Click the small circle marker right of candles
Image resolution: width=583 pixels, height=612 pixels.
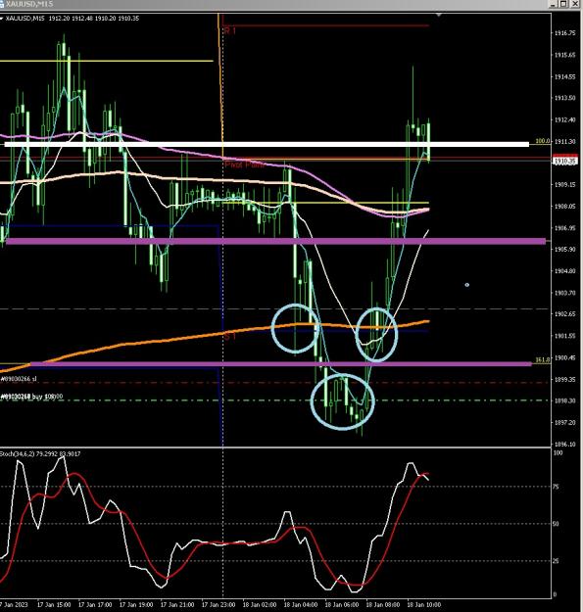click(x=467, y=285)
